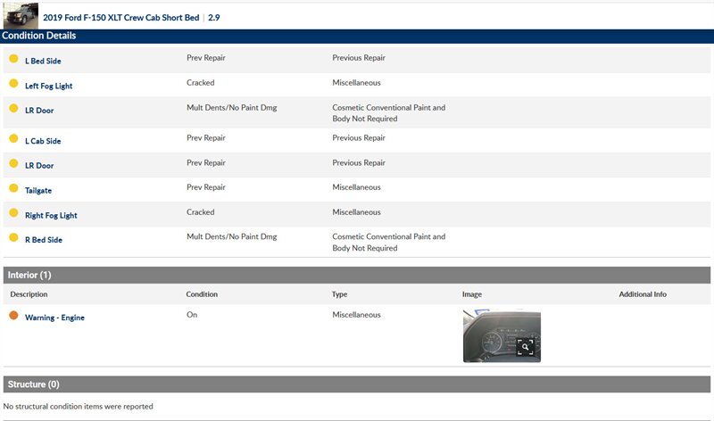Click the yellow severity dot beside L Bed Side
This screenshot has width=714, height=421.
[x=13, y=59]
